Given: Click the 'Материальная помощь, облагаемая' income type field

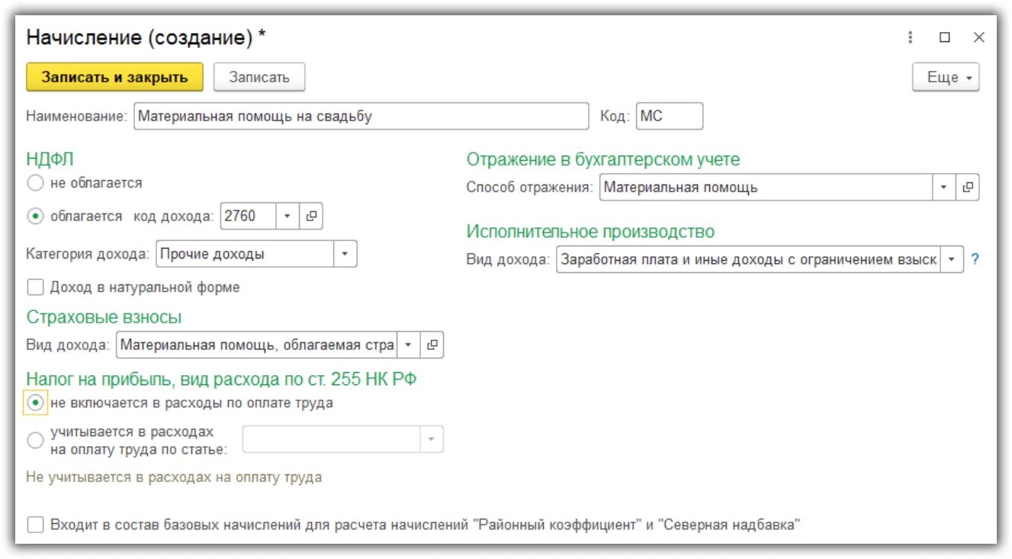Looking at the screenshot, I should 257,345.
